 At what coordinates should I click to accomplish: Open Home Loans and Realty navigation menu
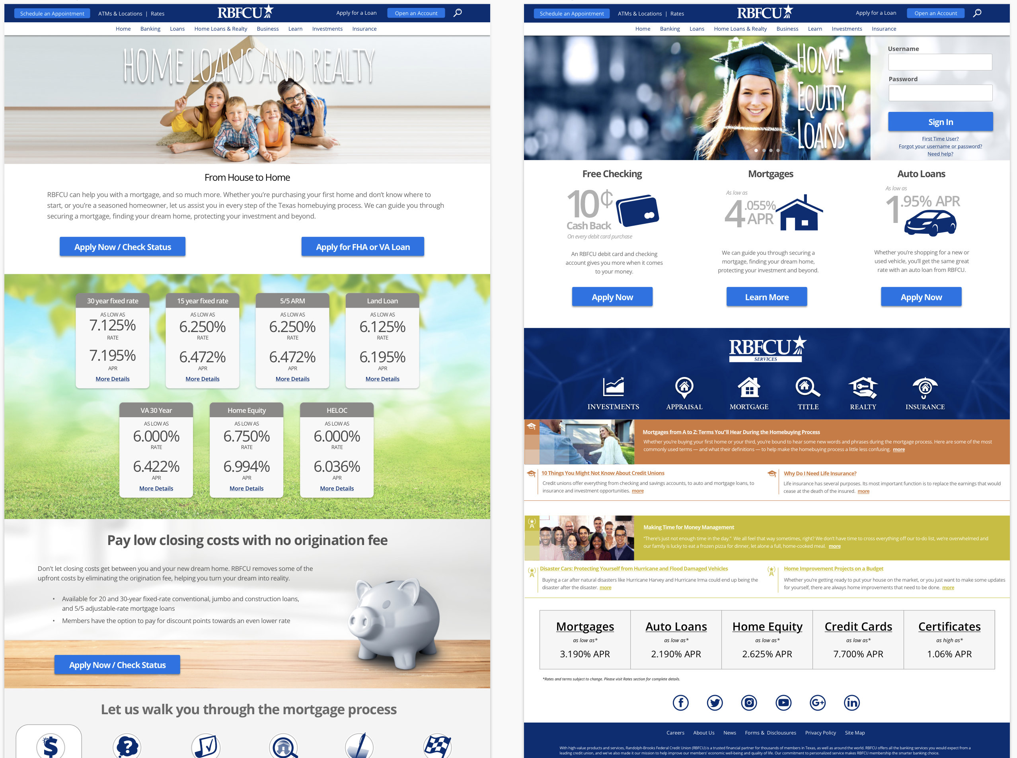221,29
